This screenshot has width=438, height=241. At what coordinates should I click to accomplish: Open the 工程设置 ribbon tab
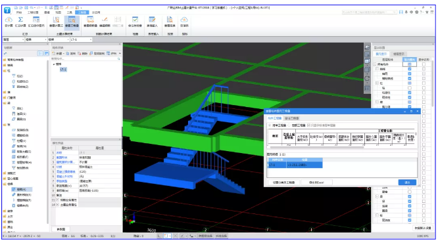33,12
